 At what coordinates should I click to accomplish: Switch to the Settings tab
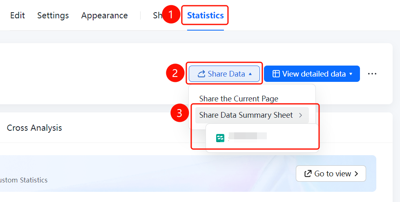53,15
